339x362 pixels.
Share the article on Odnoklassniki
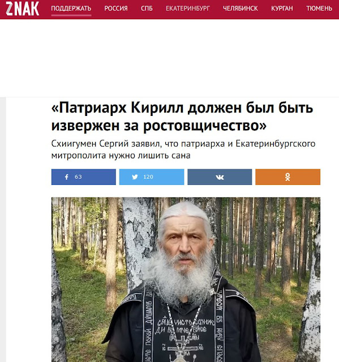[287, 177]
